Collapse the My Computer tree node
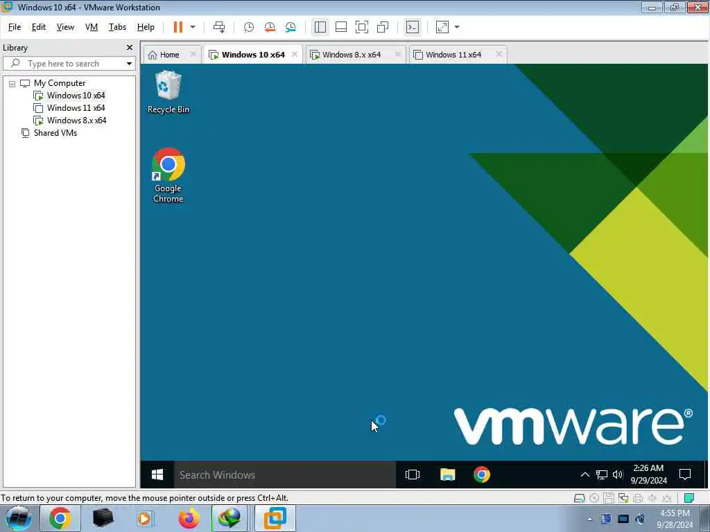710x532 pixels. [12, 84]
